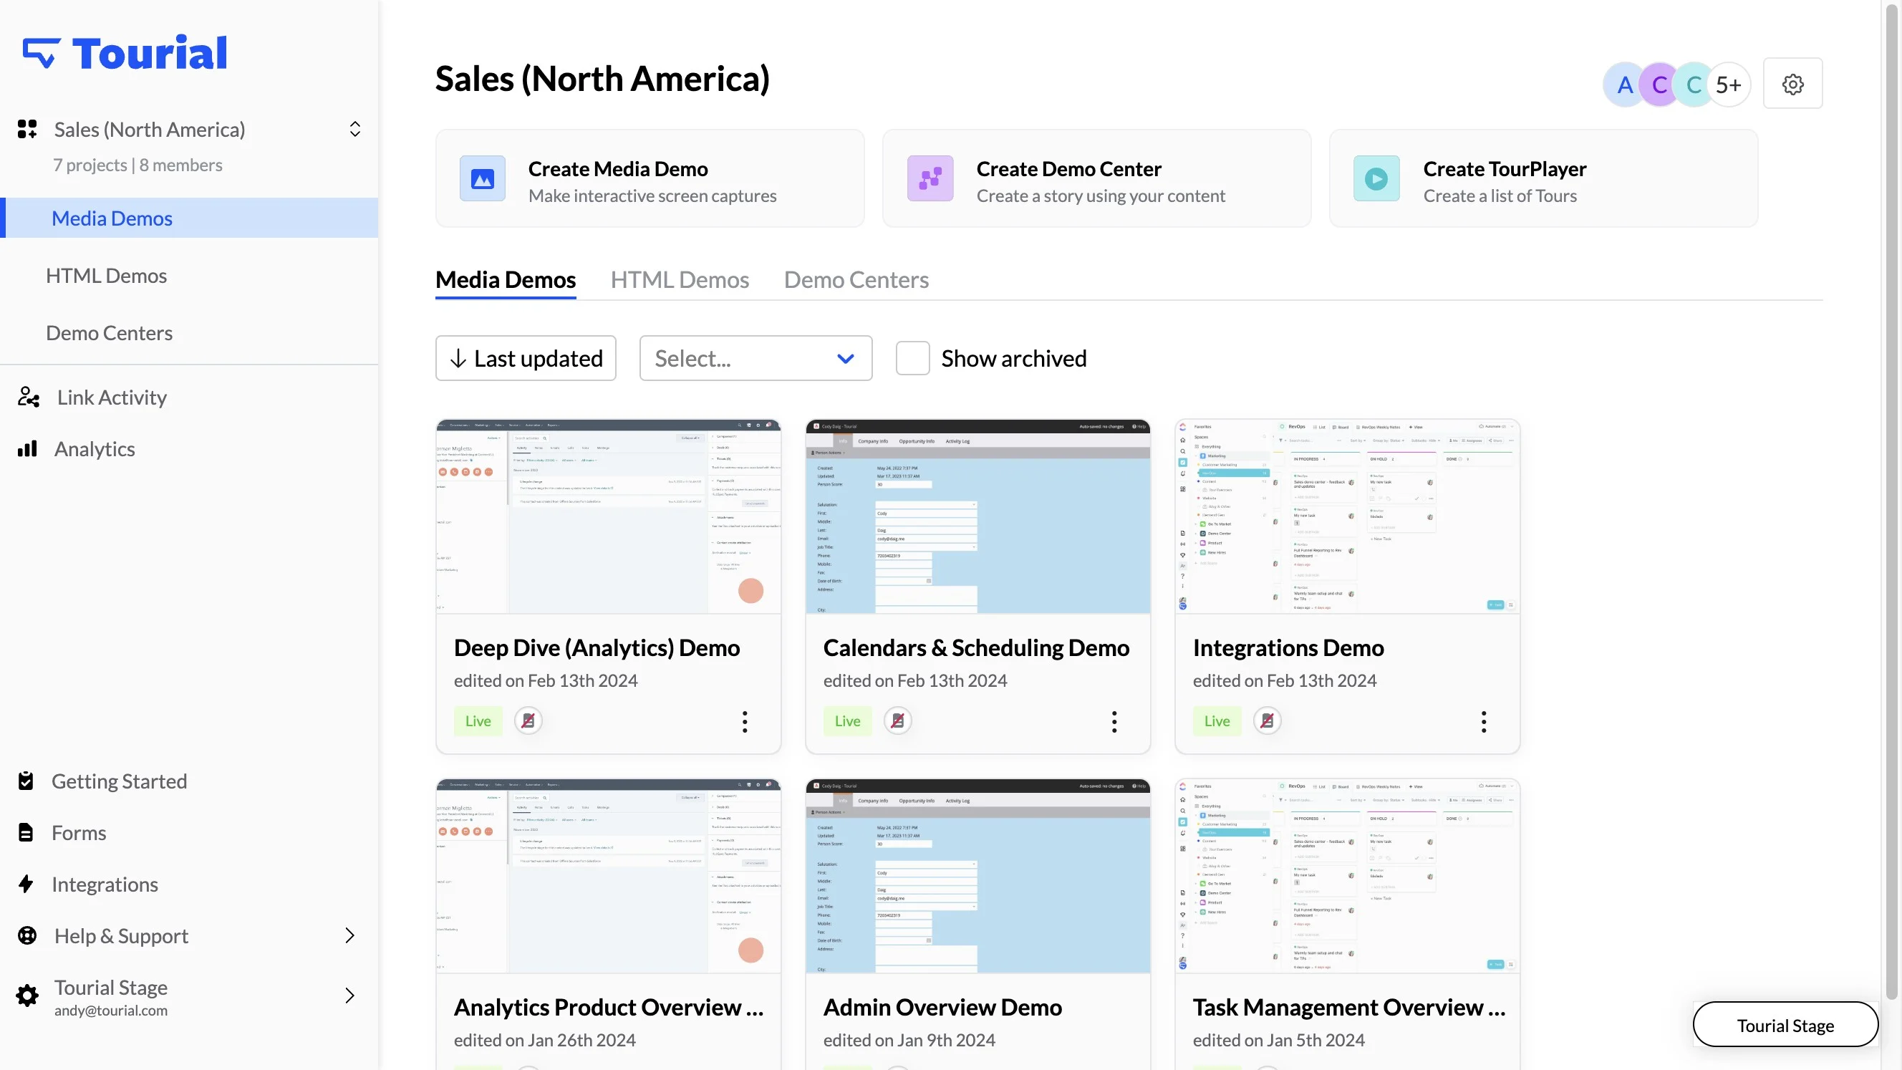Click the no-form icon on Calendars & Scheduling Demo
This screenshot has height=1070, width=1902.
pos(898,720)
